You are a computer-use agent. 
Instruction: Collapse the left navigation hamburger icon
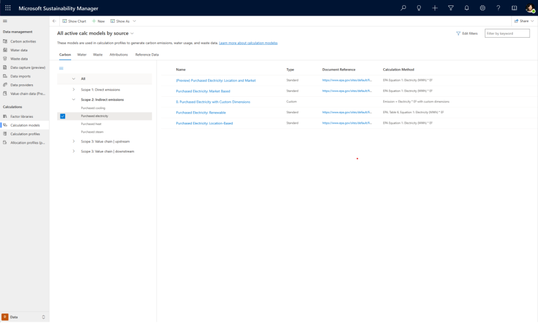coord(5,21)
